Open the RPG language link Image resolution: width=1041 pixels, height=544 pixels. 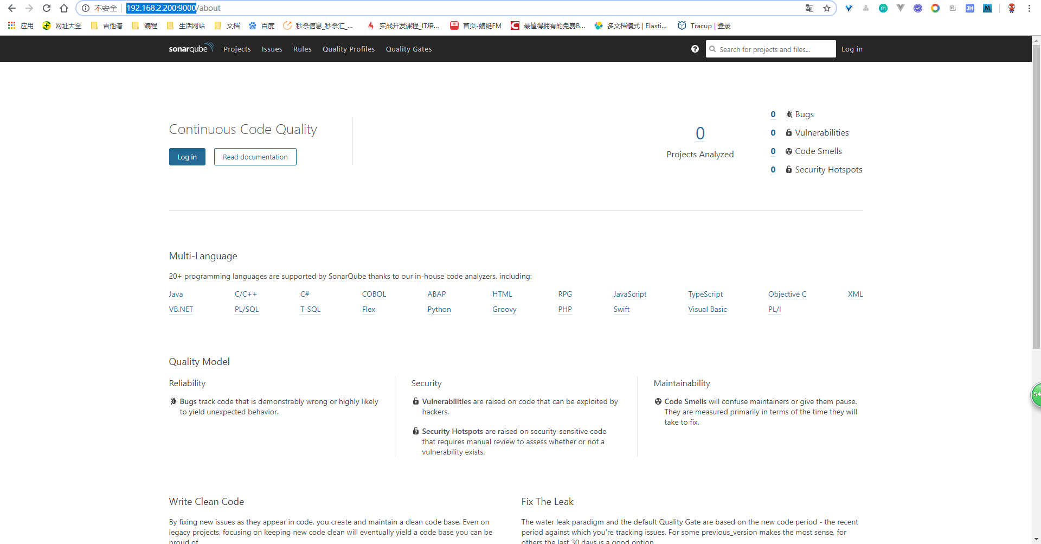(x=565, y=294)
